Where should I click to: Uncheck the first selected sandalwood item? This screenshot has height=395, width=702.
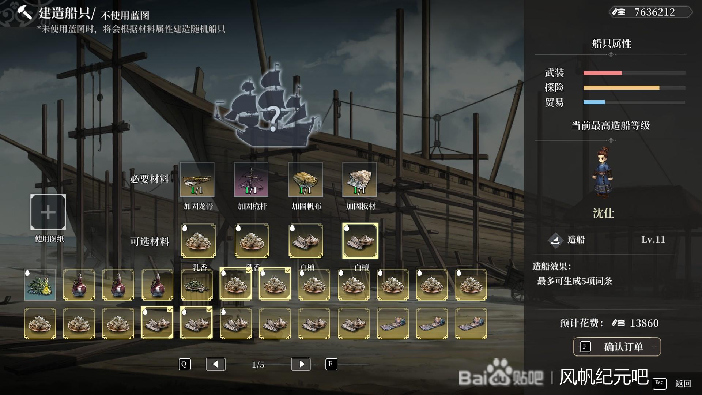click(x=157, y=323)
